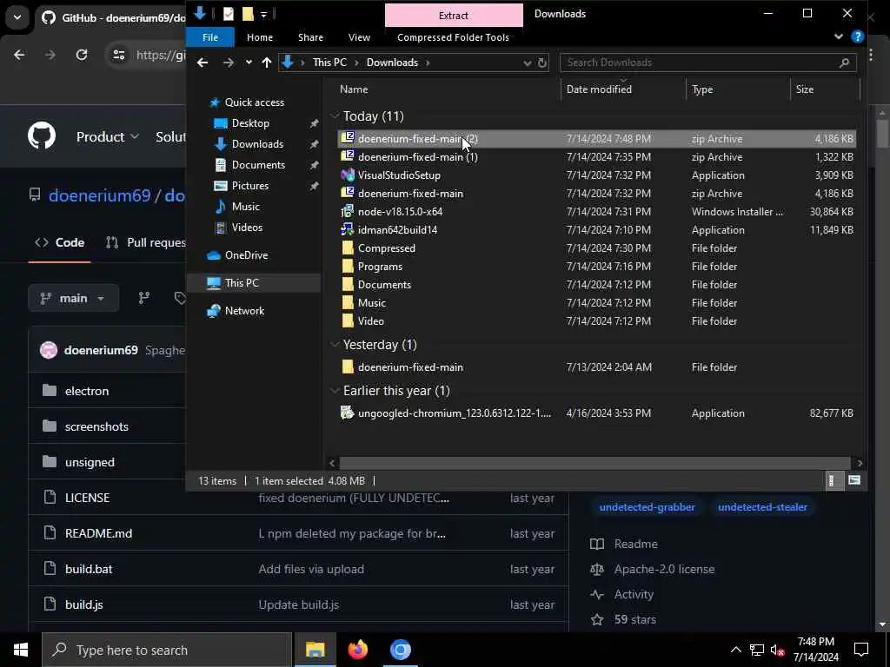Open build.bat in the GitHub file list
The image size is (890, 667).
click(89, 569)
